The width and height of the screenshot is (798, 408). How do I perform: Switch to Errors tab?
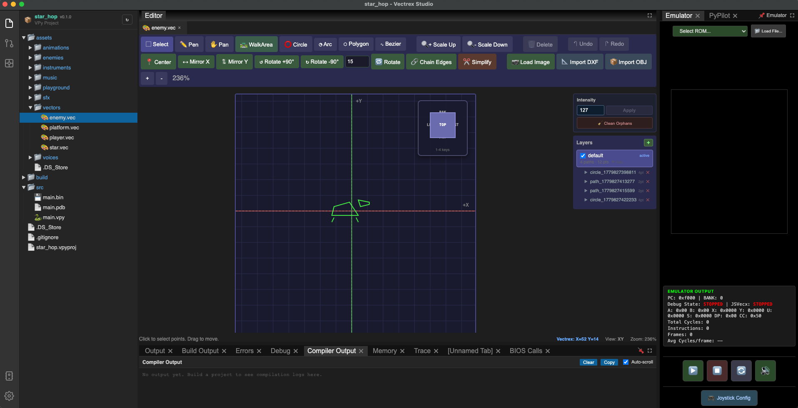(244, 351)
